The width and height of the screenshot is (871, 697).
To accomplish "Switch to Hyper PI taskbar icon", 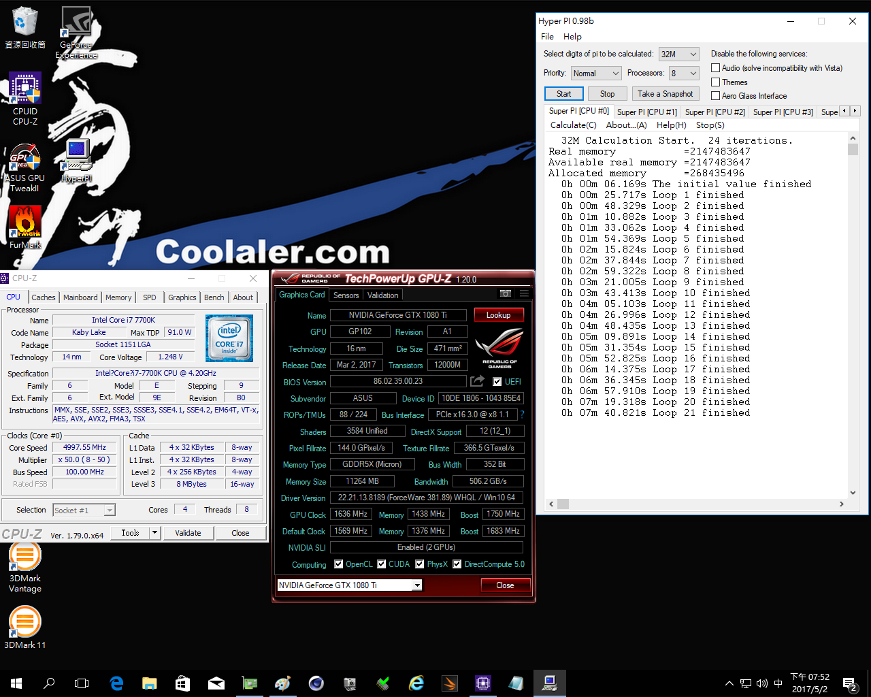I will pyautogui.click(x=550, y=683).
